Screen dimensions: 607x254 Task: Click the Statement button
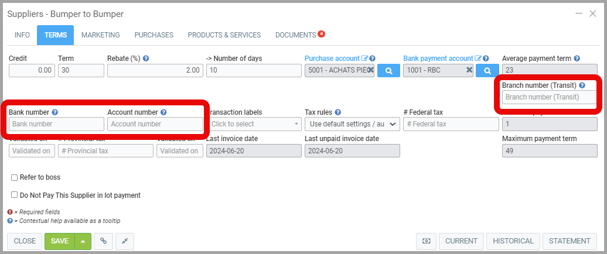(x=569, y=241)
